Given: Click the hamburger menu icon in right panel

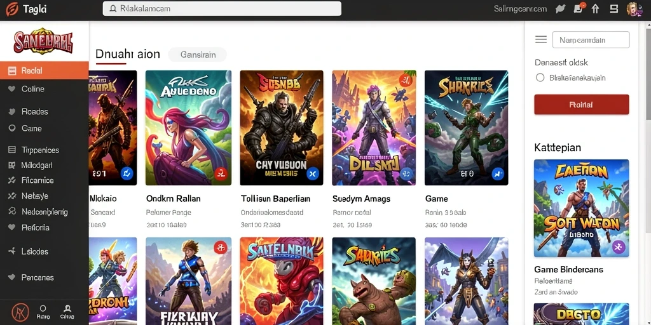Looking at the screenshot, I should pyautogui.click(x=540, y=39).
